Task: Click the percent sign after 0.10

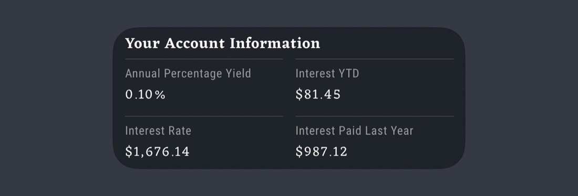Action: tap(160, 95)
